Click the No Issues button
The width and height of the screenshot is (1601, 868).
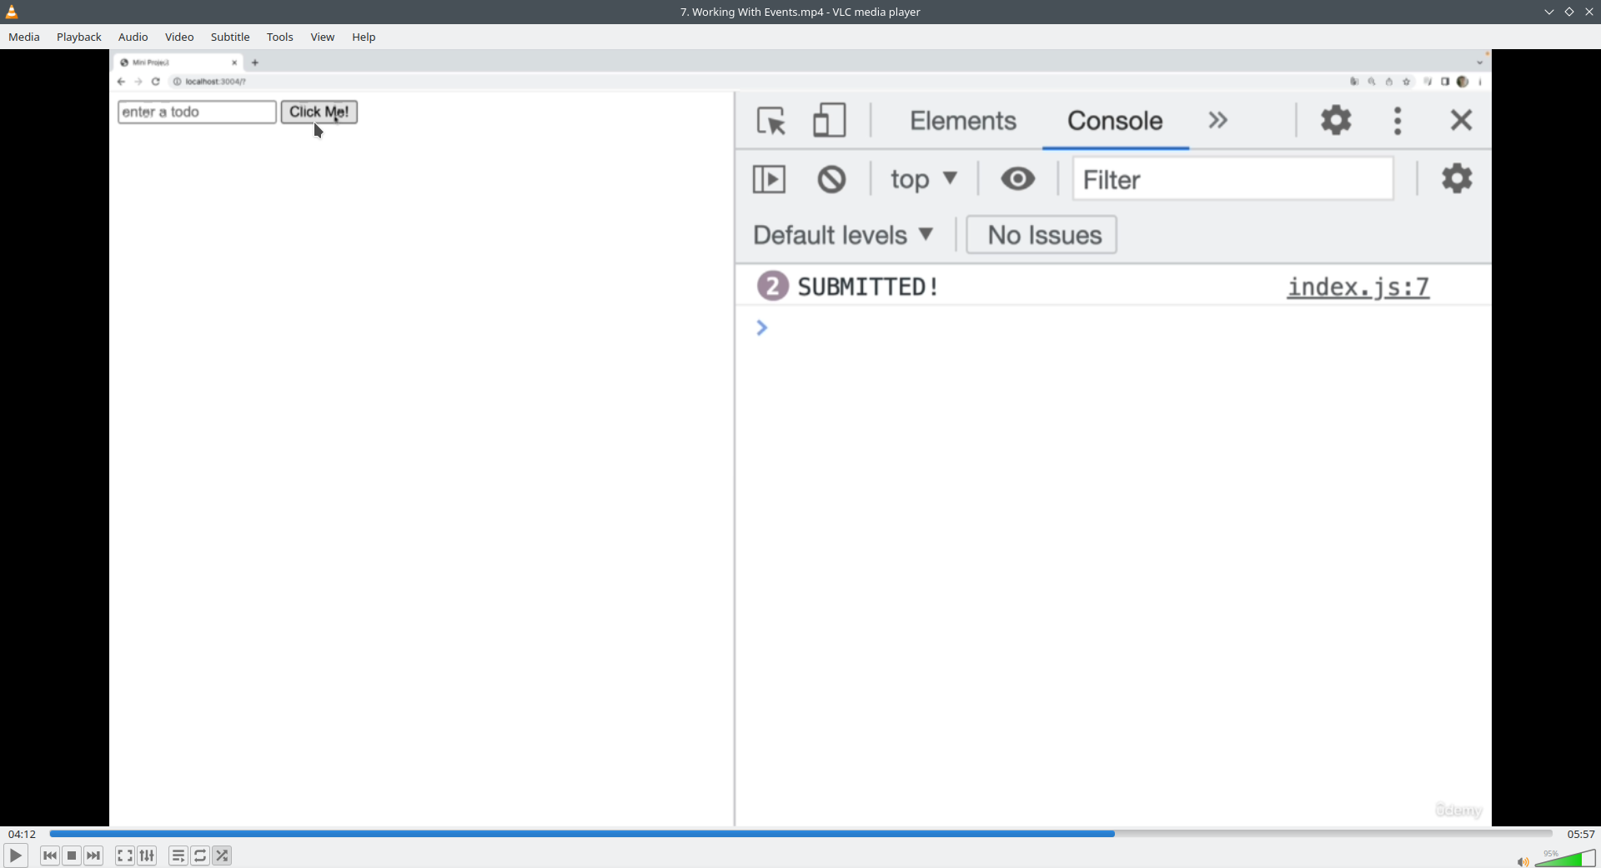[x=1041, y=235]
